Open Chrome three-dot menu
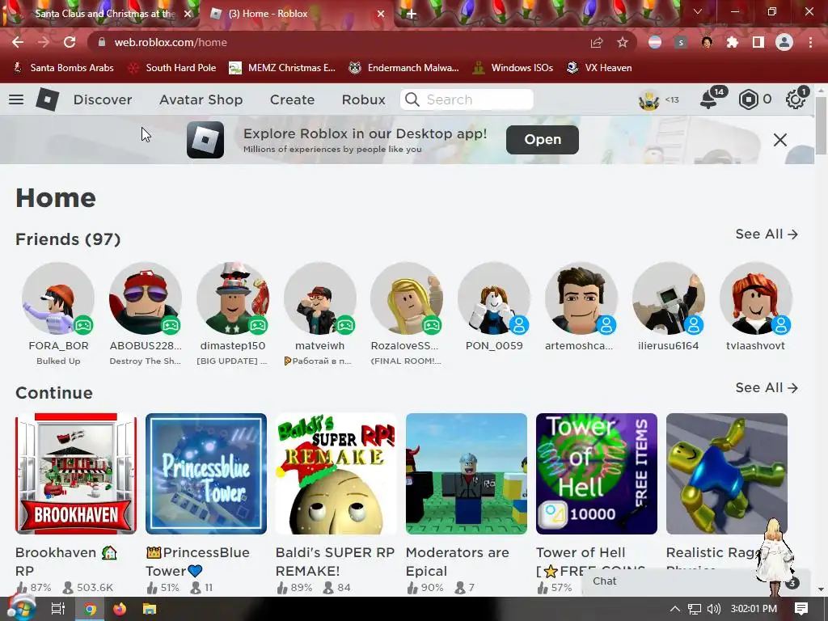 pyautogui.click(x=810, y=42)
